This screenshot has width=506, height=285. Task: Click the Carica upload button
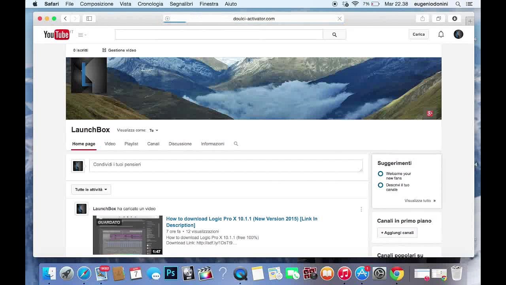(419, 34)
